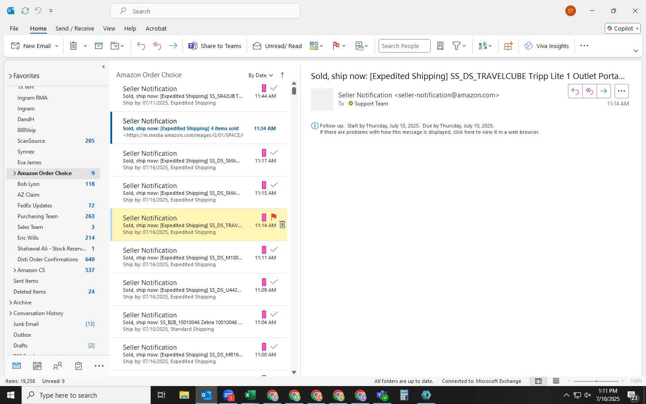Click the ribbon more commands ellipsis

coord(584,46)
